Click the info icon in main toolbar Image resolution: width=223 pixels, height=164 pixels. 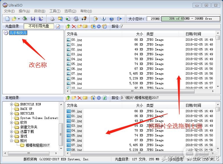click(x=103, y=19)
